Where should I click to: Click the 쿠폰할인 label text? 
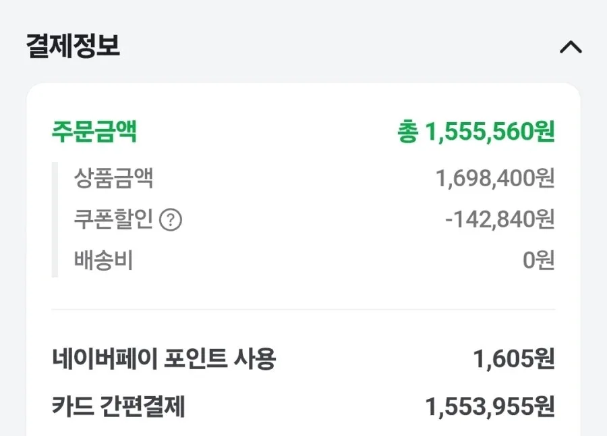click(113, 219)
